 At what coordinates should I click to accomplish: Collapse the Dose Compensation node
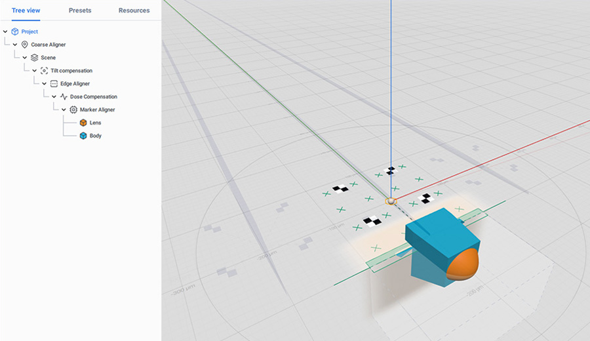54,97
